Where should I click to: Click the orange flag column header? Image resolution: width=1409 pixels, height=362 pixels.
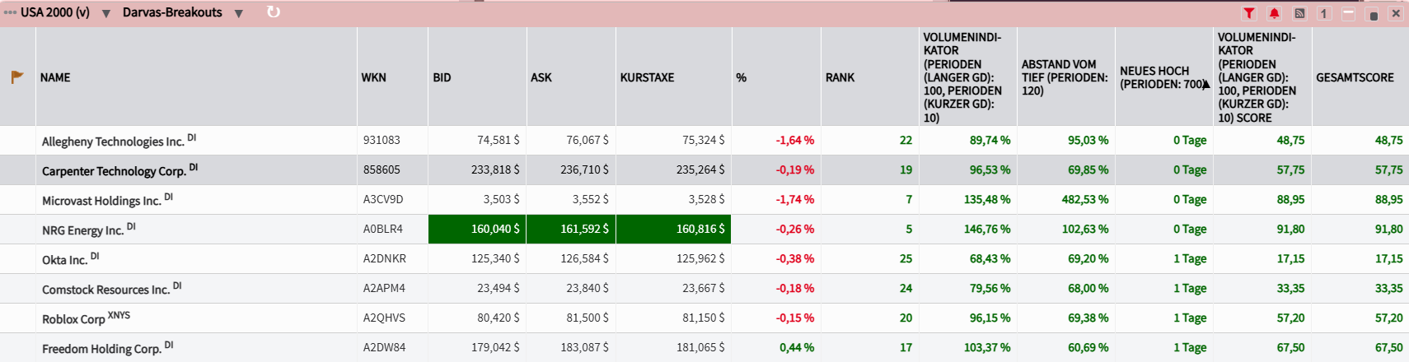pos(17,77)
